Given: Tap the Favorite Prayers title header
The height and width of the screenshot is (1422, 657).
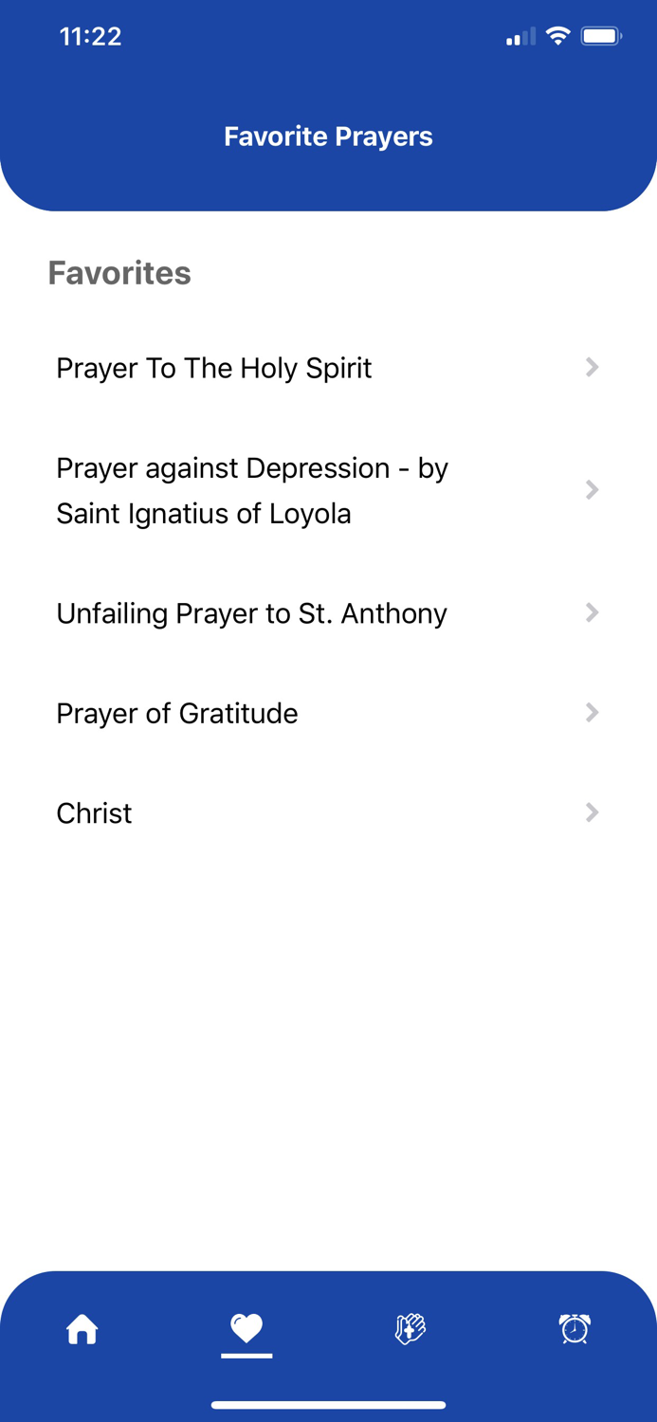Looking at the screenshot, I should coord(328,137).
